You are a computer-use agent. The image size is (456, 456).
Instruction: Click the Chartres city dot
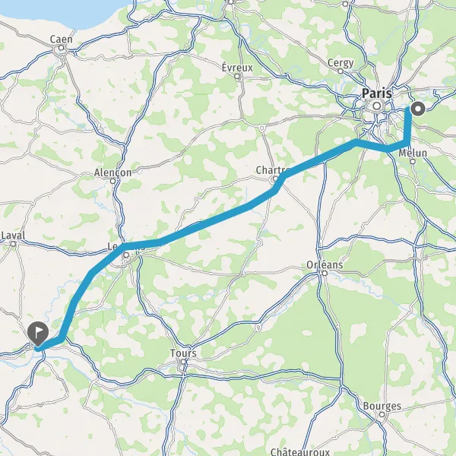[275, 179]
